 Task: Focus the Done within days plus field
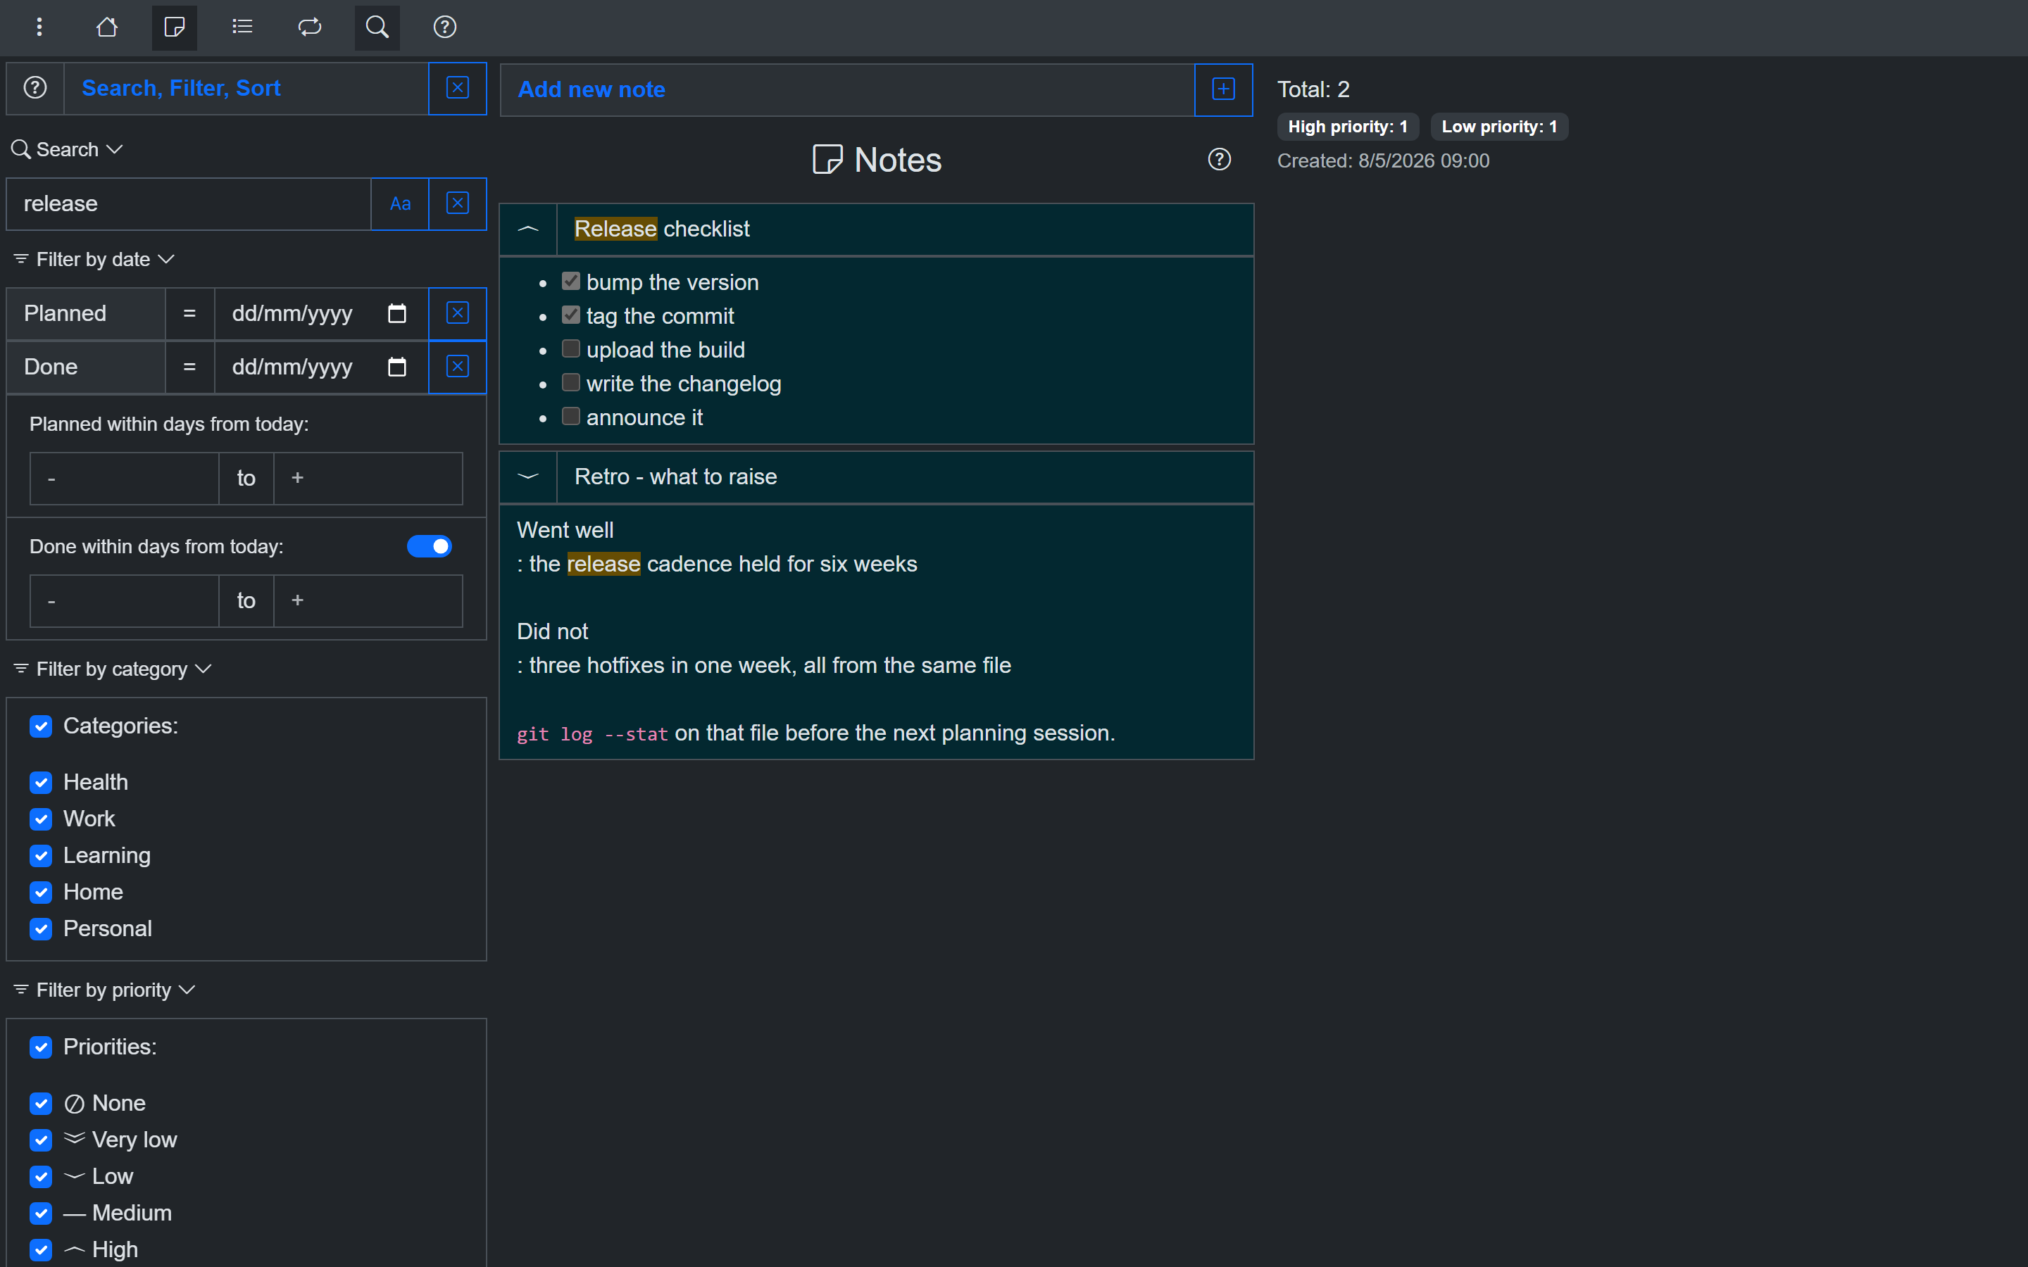click(x=368, y=601)
